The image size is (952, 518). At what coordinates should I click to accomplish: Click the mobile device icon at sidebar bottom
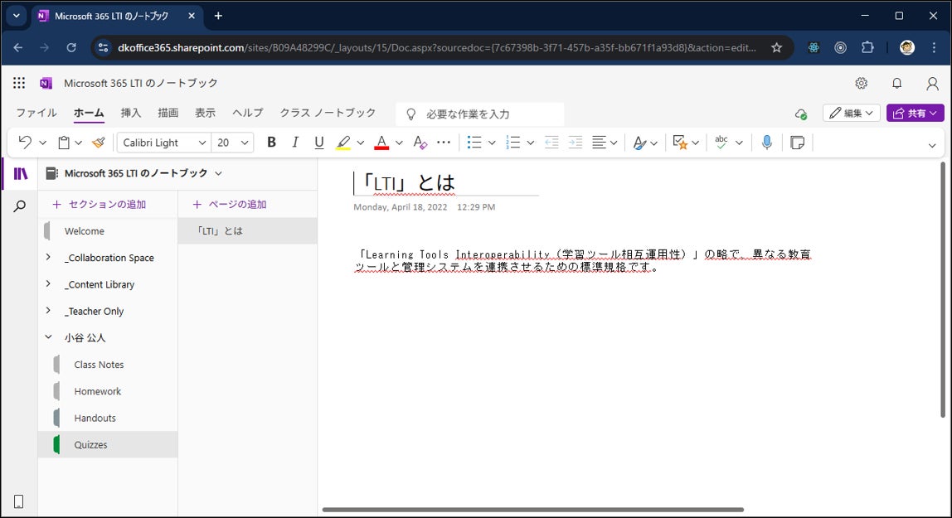tap(19, 501)
